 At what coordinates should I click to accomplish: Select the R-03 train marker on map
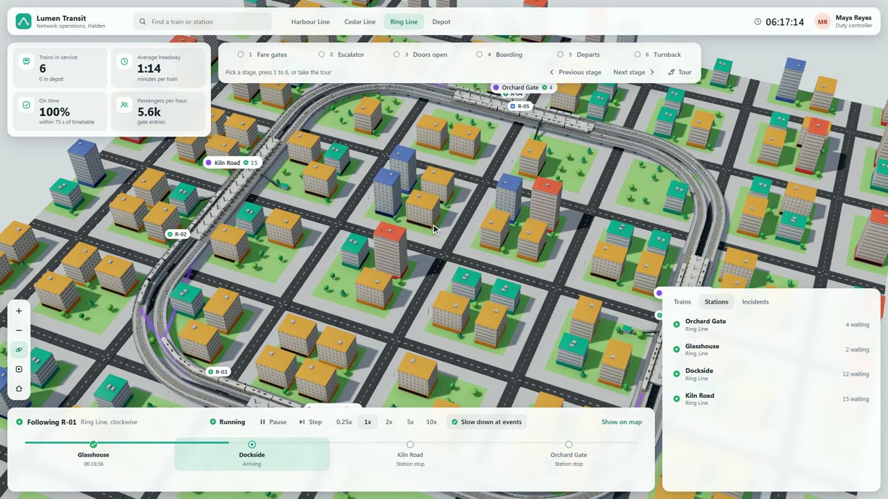click(218, 372)
